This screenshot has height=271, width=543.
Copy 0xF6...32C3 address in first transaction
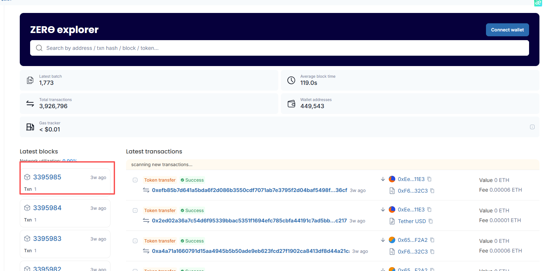tap(432, 191)
